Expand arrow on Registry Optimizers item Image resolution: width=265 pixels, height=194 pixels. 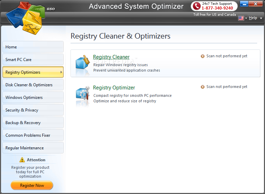click(61, 72)
